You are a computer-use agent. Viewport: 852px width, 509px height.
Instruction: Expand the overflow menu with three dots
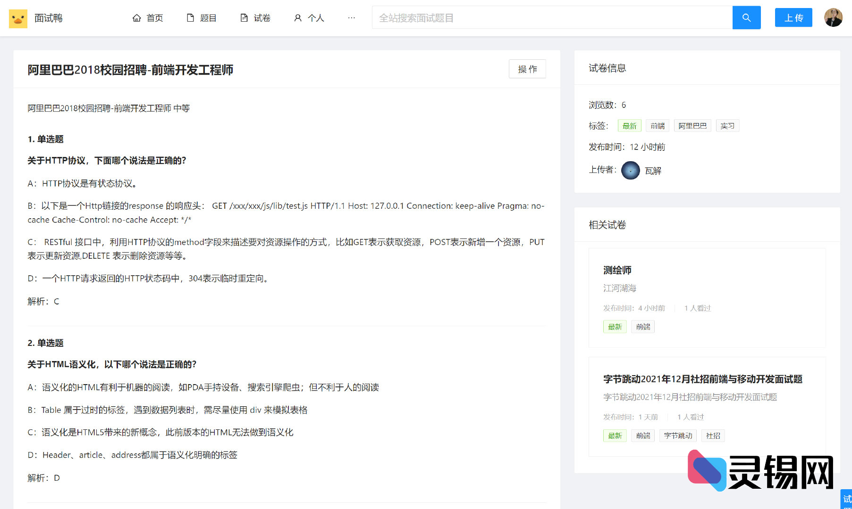click(x=351, y=17)
